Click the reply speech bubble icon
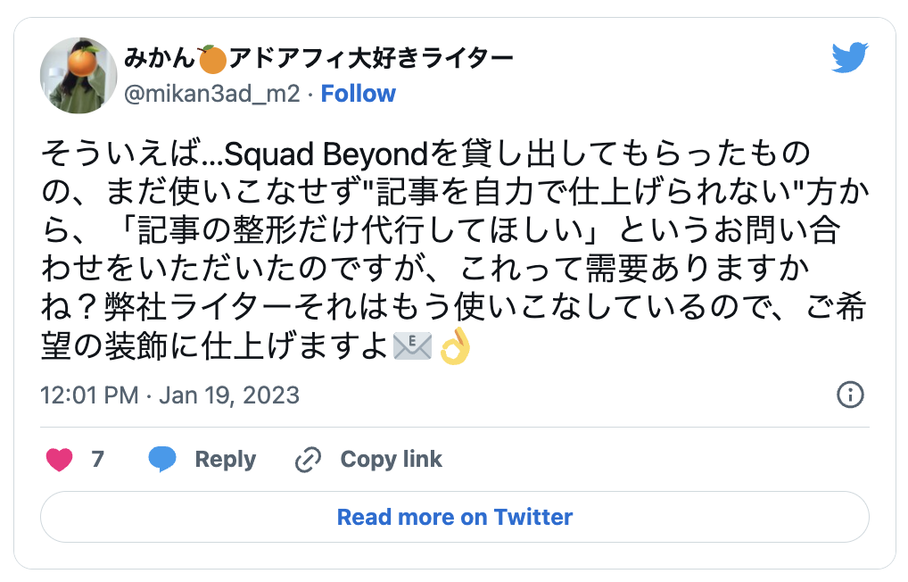The image size is (908, 582). [x=162, y=460]
